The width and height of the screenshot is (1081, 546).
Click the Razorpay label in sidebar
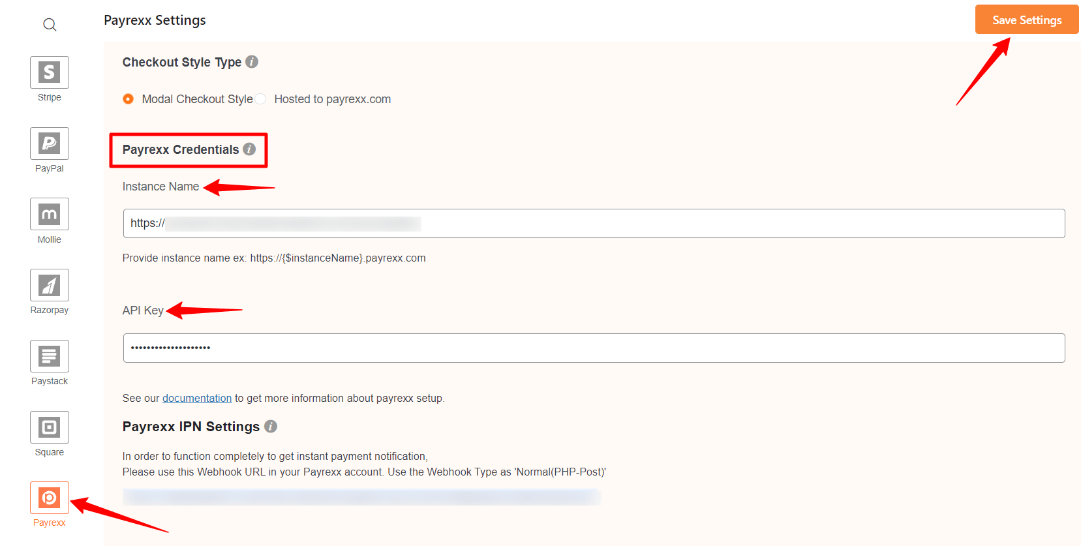(50, 310)
